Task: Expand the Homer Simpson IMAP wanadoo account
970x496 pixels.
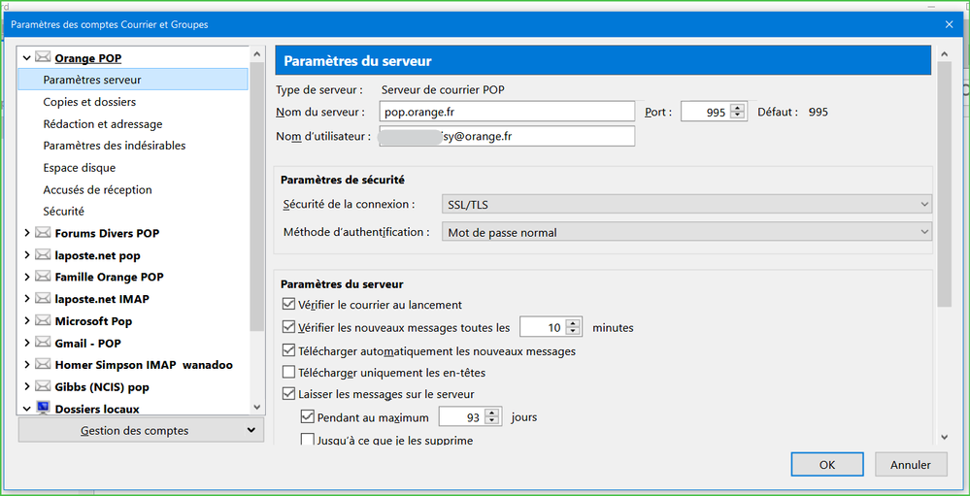Action: pos(26,365)
